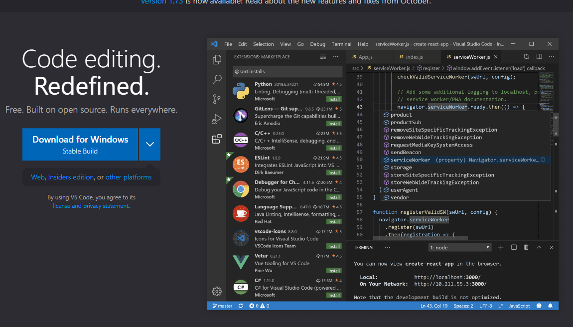Click the extensions search field '@sort:installs'
Screen dimensions: 573x327
[287, 71]
